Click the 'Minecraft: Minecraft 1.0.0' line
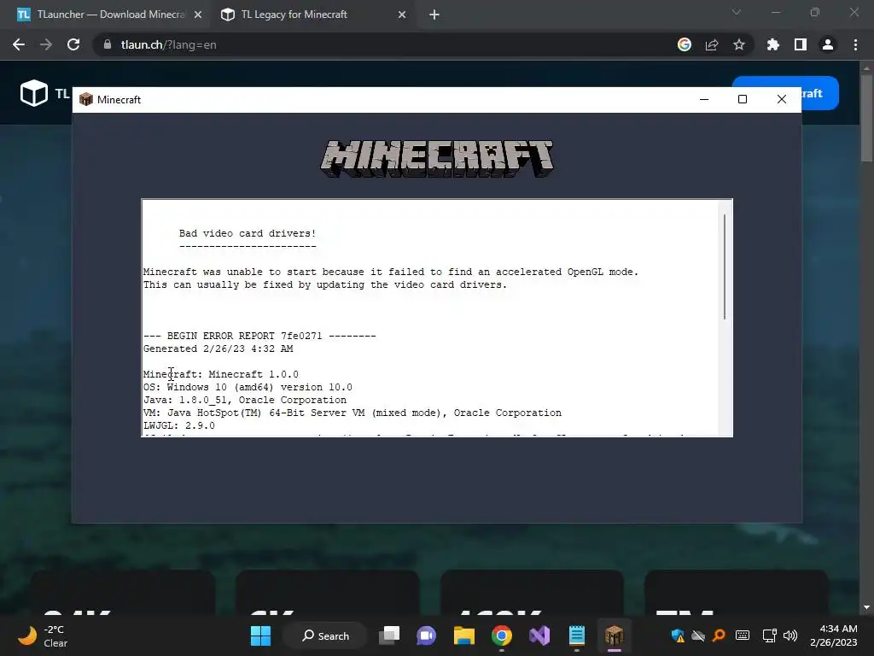Image resolution: width=874 pixels, height=656 pixels. [221, 374]
